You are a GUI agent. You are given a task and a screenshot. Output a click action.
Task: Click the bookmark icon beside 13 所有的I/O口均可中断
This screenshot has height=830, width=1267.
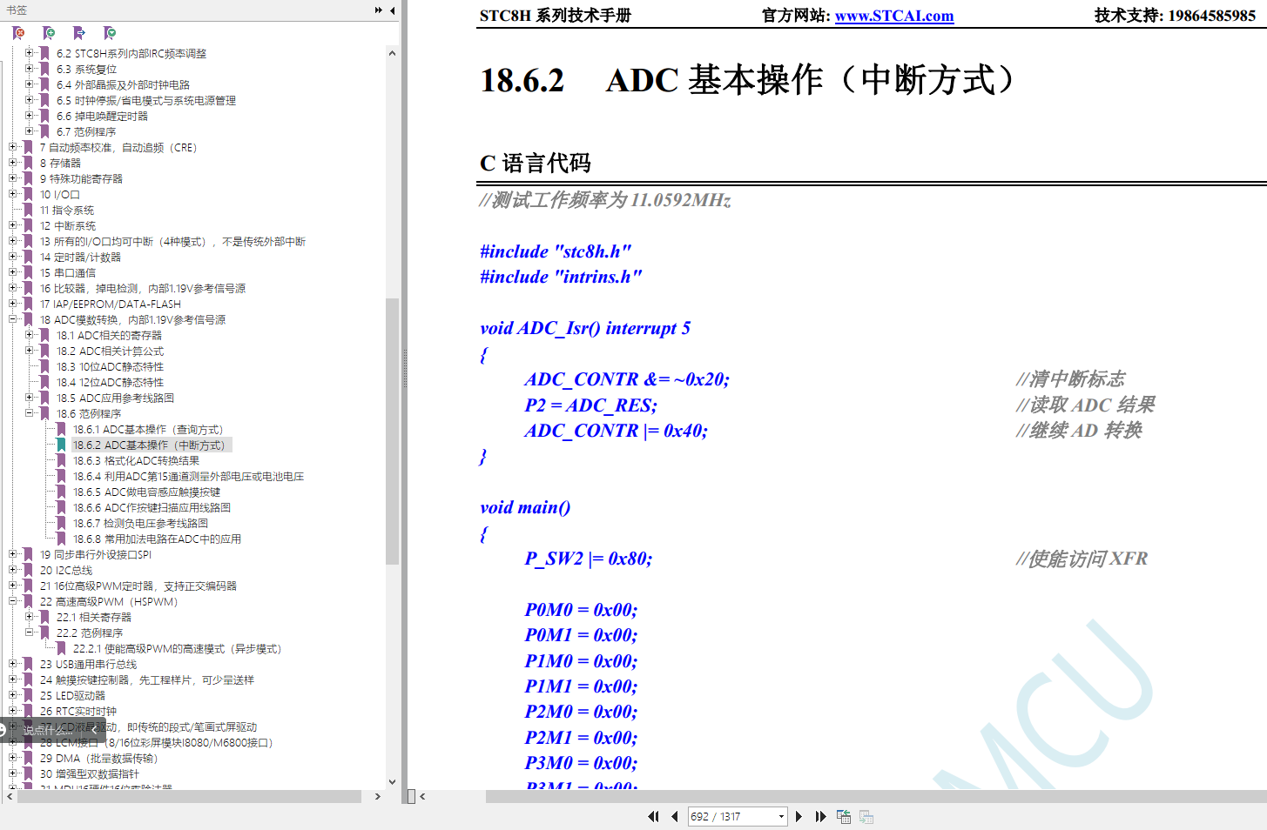tap(29, 242)
